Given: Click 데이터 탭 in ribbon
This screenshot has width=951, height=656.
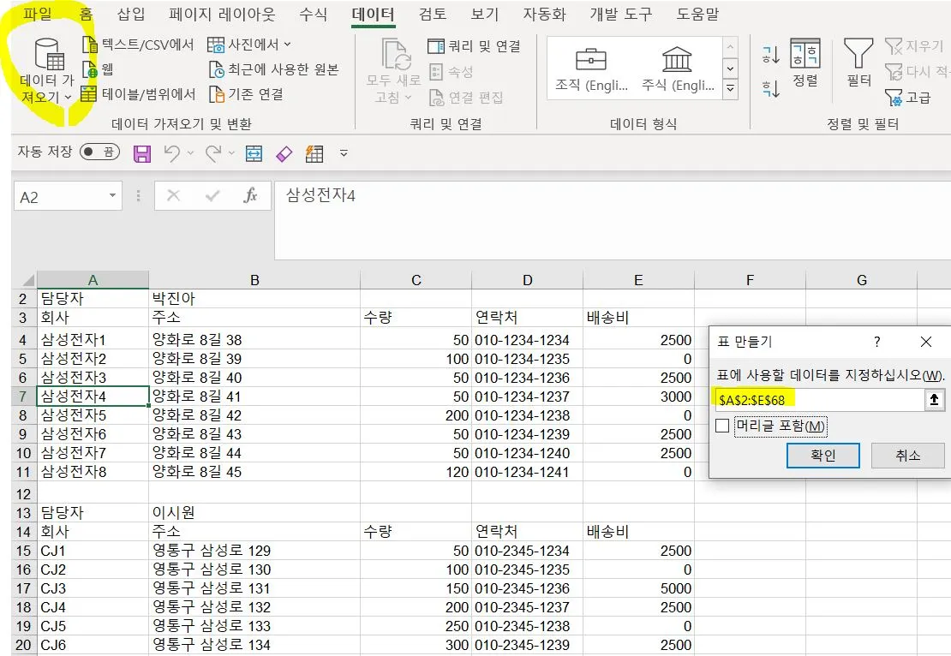Looking at the screenshot, I should 373,14.
